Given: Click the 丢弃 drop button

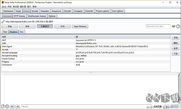Looking at the screenshot, I should point(27,26).
